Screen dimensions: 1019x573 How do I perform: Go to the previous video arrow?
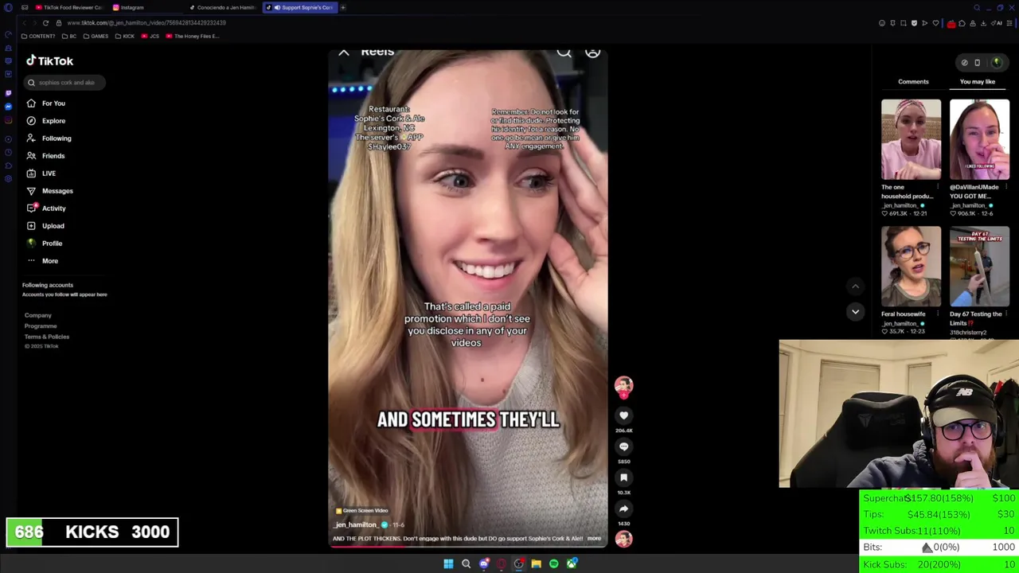(855, 286)
